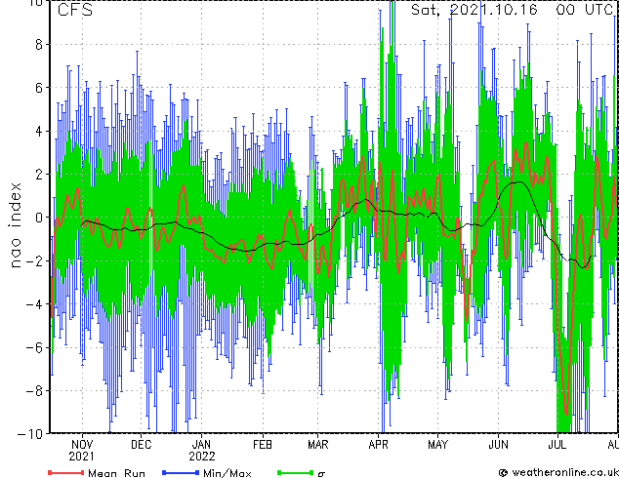Click the y-axis value -4
The image size is (619, 478).
(x=34, y=304)
